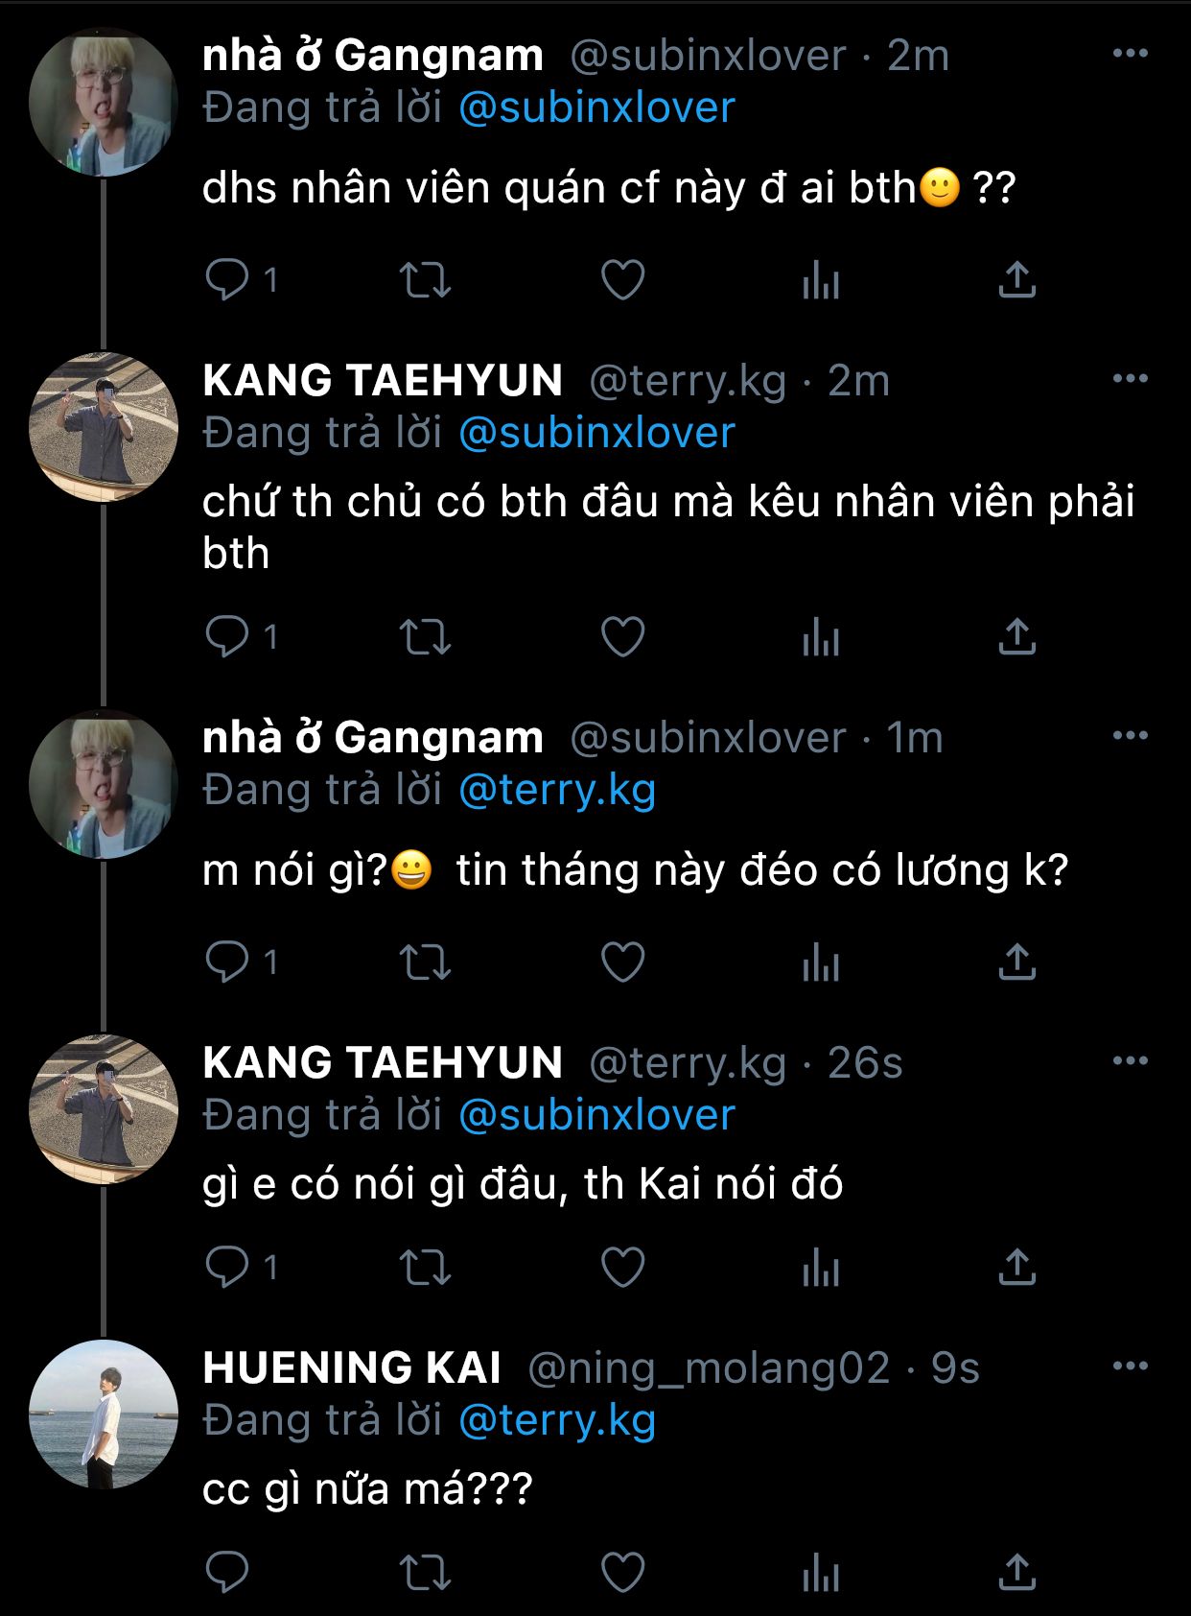
Task: Reply to the first tweet about nhân viên quán cf
Action: pyautogui.click(x=227, y=280)
